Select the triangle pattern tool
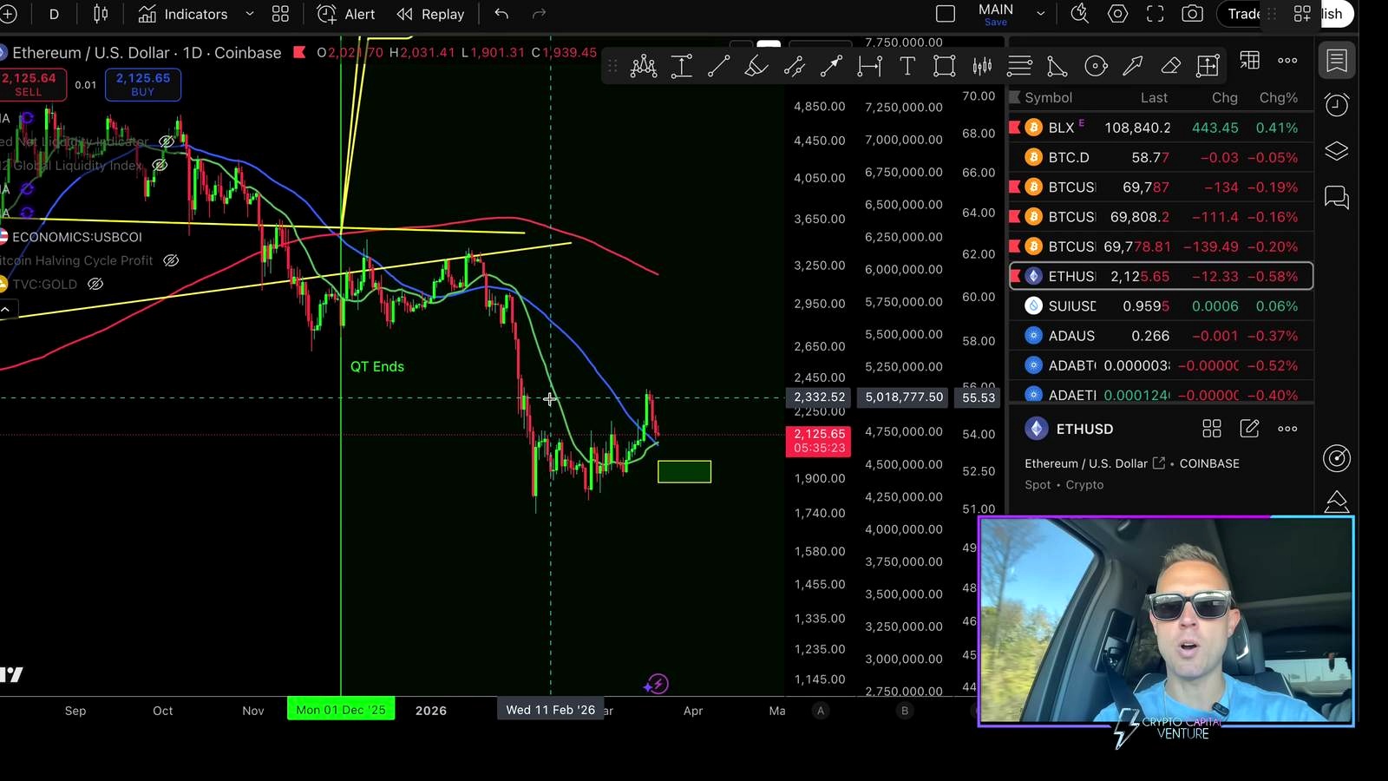Image resolution: width=1388 pixels, height=781 pixels. [x=1057, y=66]
